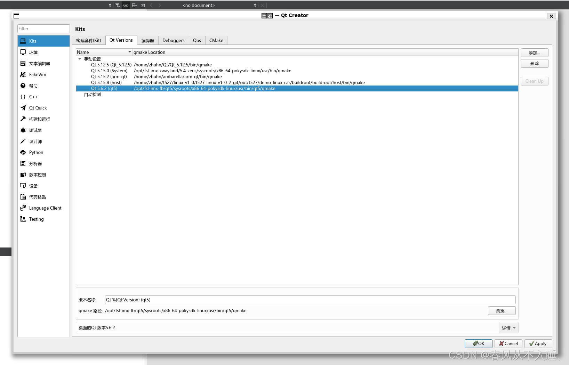Open the Testing settings category
Image resolution: width=569 pixels, height=365 pixels.
tap(43, 219)
